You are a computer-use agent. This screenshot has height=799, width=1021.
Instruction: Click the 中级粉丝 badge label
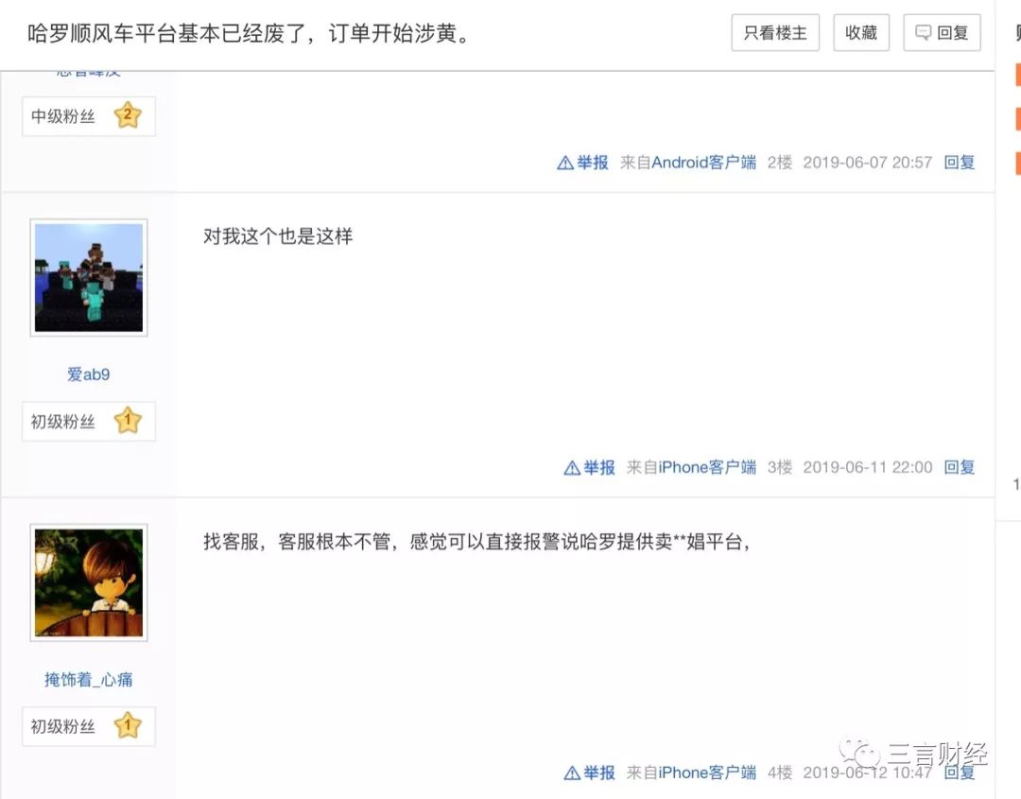coord(63,116)
